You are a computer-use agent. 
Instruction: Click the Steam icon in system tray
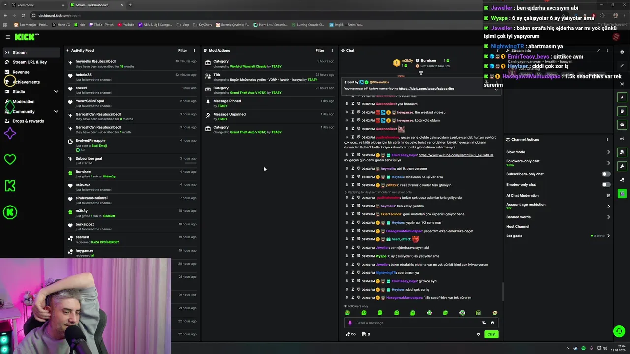[575, 348]
